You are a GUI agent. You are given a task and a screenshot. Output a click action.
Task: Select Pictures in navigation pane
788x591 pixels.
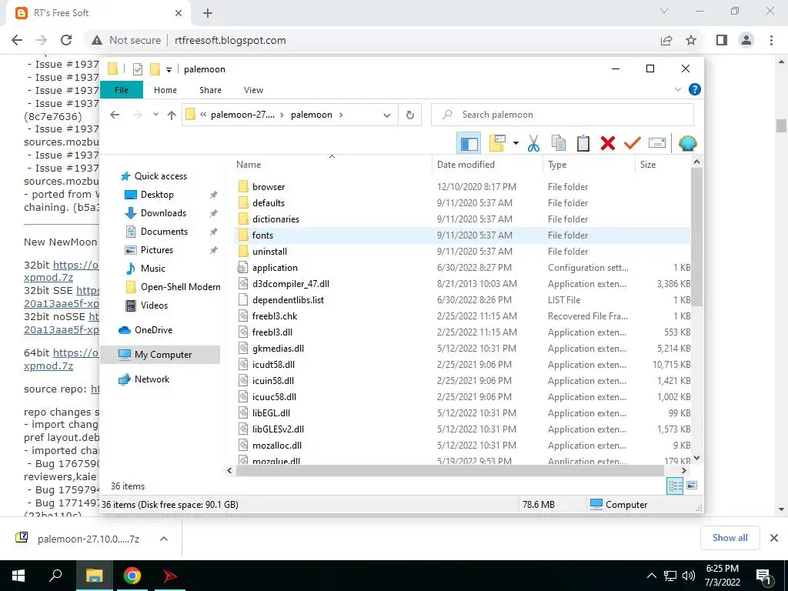click(x=157, y=250)
